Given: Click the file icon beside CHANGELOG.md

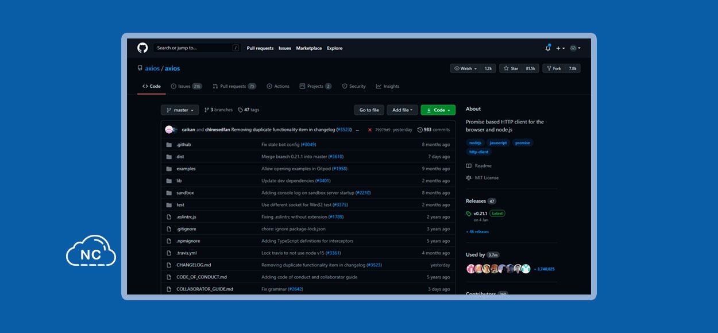Looking at the screenshot, I should [169, 265].
